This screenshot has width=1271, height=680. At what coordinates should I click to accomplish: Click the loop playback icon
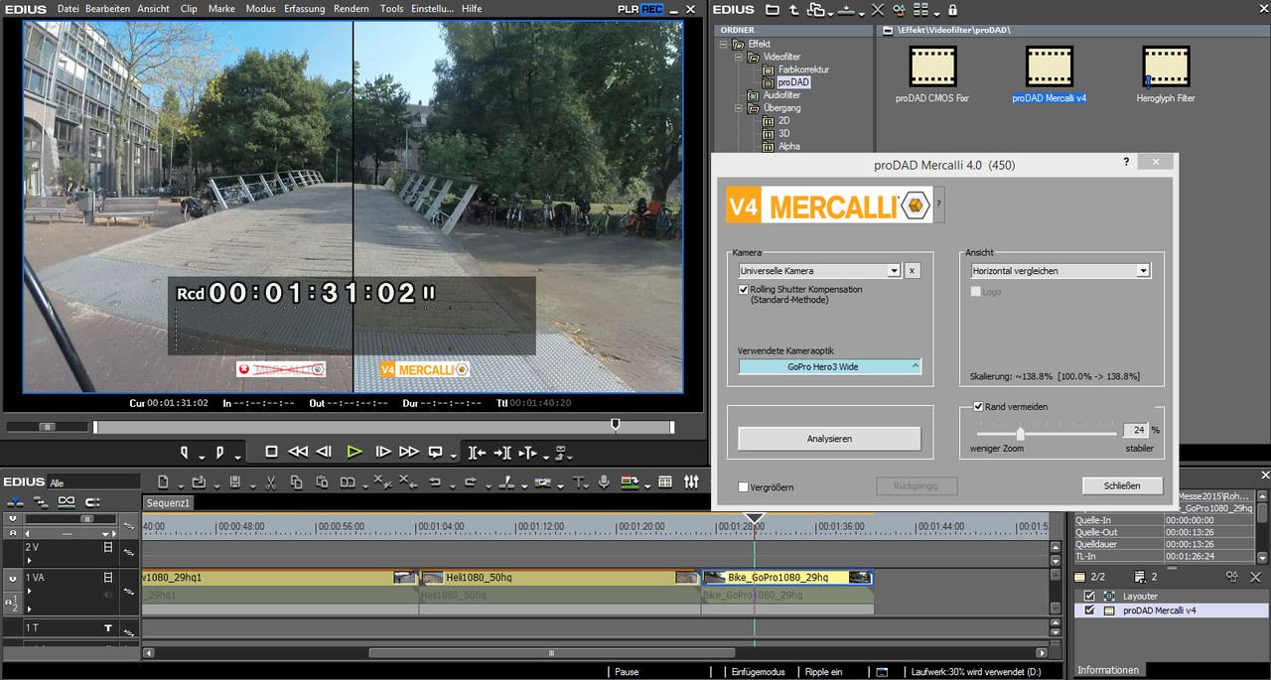pos(435,452)
